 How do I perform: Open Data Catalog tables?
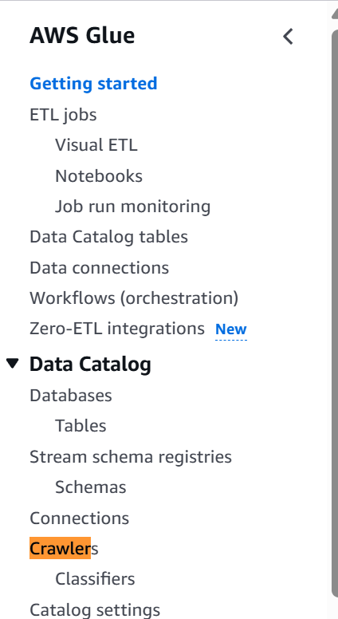coord(109,237)
